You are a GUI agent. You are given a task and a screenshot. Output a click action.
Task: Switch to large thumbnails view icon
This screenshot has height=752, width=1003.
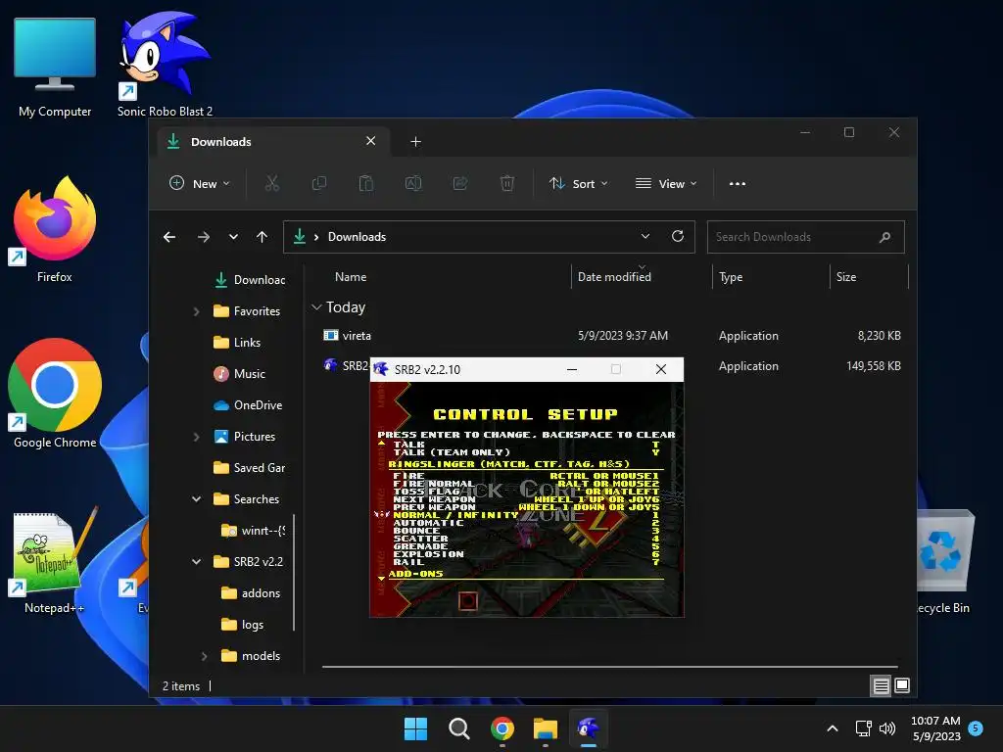pos(902,686)
